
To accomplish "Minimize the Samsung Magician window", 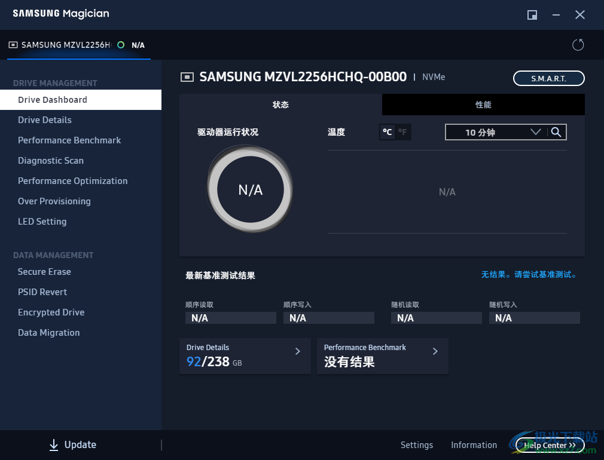I will [556, 15].
